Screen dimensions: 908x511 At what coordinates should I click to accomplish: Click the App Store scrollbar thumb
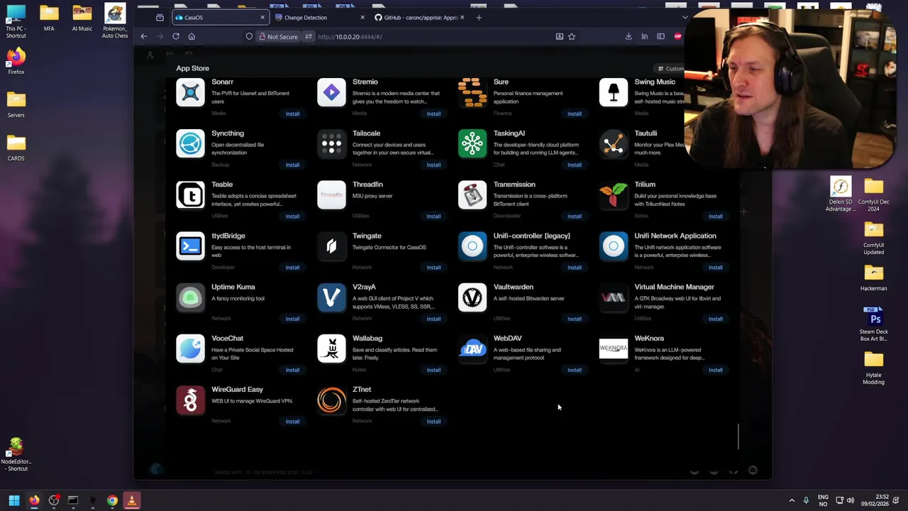click(x=738, y=436)
